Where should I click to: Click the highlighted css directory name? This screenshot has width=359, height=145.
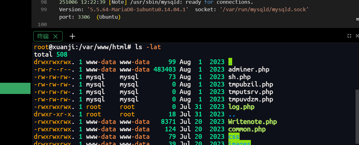(x=234, y=137)
